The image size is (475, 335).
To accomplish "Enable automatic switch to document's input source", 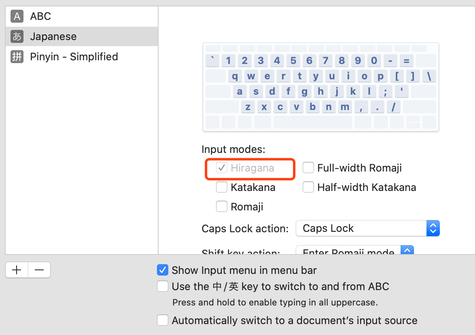I will point(163,320).
